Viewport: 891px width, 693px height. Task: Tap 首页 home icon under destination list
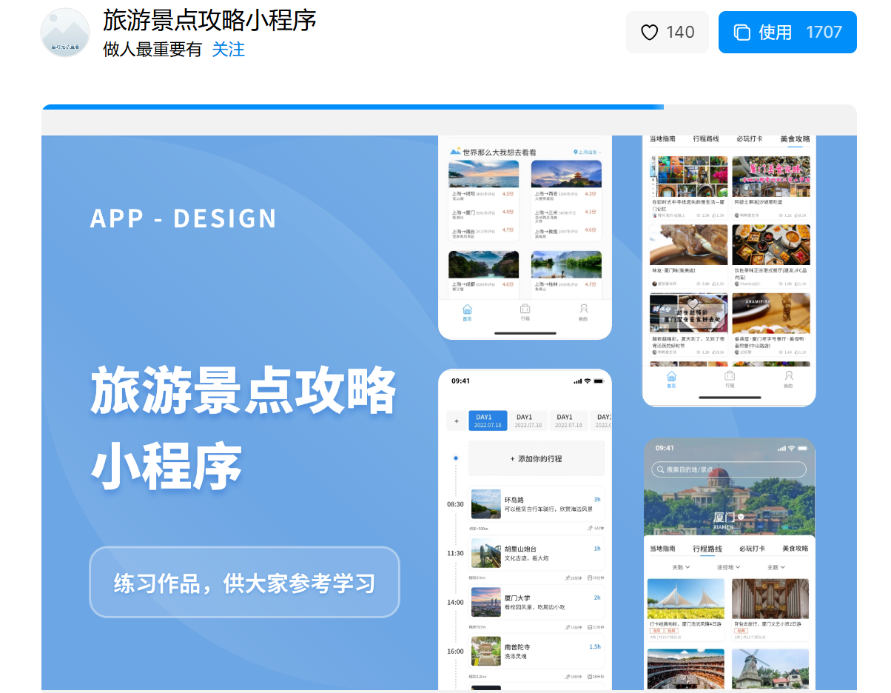tap(467, 312)
